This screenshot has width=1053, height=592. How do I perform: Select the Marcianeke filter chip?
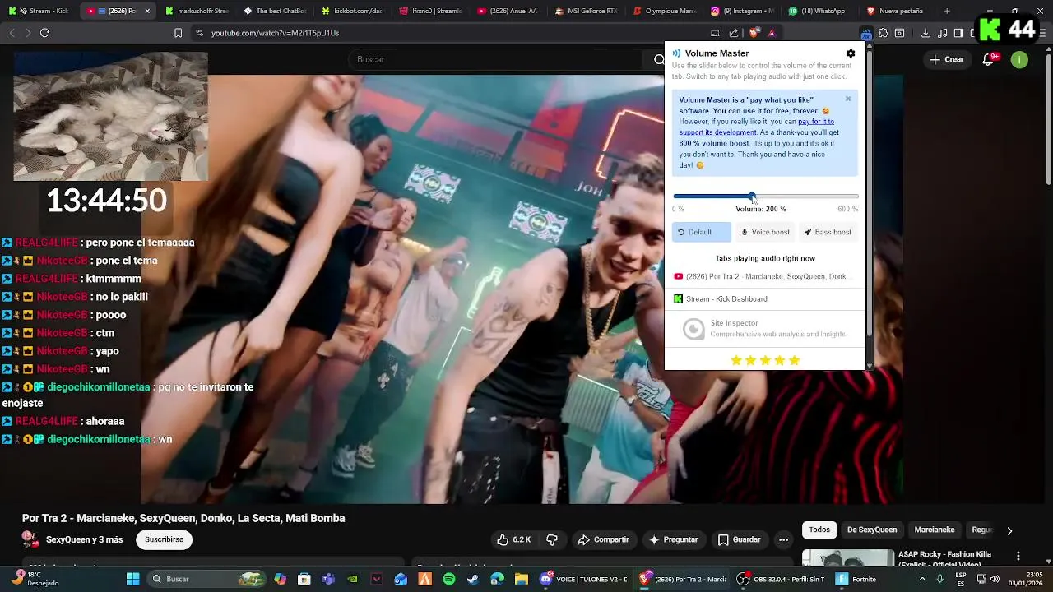tap(935, 530)
